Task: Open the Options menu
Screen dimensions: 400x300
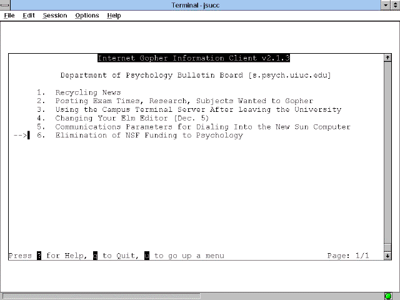Action: [87, 16]
